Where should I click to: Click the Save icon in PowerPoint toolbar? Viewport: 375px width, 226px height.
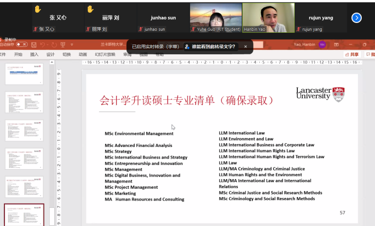coord(34,45)
